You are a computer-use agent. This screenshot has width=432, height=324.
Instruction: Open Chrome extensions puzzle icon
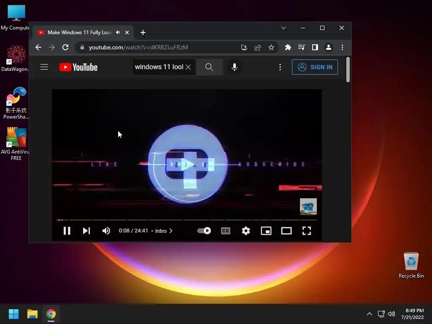288,47
